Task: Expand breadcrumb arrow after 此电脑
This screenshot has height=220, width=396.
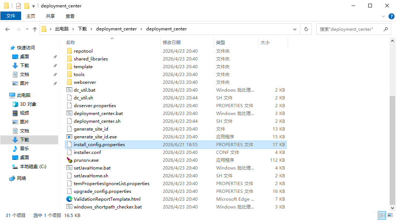Action: pyautogui.click(x=73, y=29)
